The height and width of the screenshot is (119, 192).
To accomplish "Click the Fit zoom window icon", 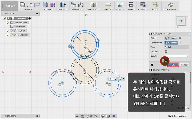I will coord(96,116).
